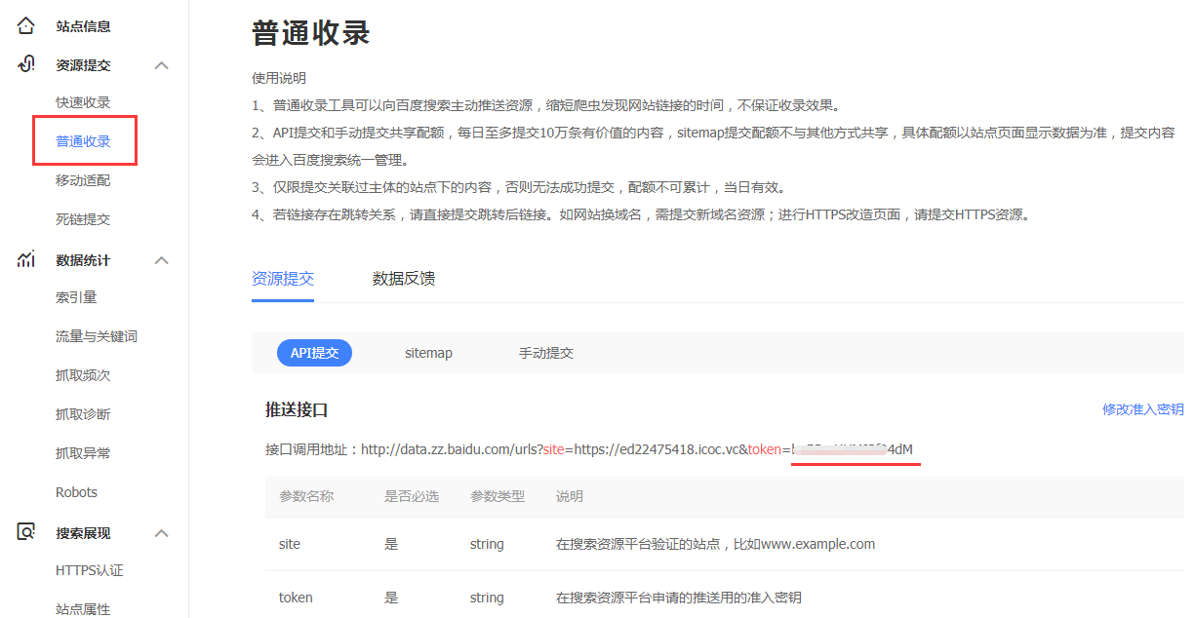Image resolution: width=1195 pixels, height=618 pixels.
Task: Open Robots in the sidebar
Action: [76, 492]
